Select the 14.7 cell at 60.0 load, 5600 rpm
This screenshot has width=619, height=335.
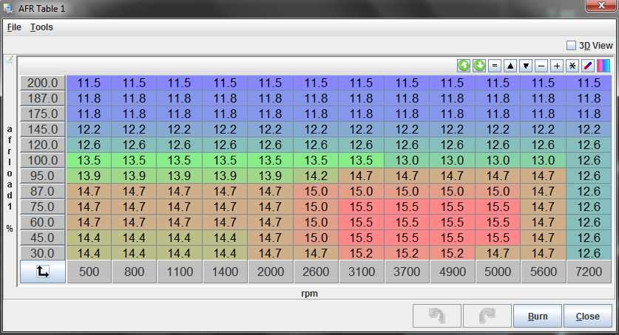point(544,222)
